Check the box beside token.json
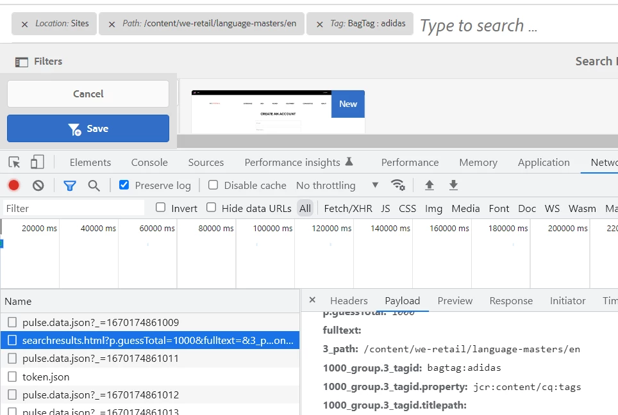Image resolution: width=618 pixels, height=415 pixels. [x=12, y=377]
